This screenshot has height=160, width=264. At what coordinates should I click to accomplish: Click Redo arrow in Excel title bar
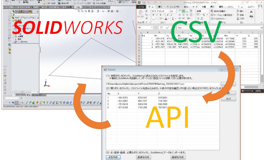pyautogui.click(x=155, y=3)
